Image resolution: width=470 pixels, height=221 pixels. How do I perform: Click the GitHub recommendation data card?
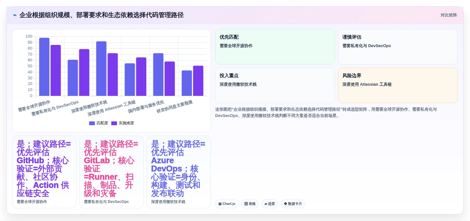click(44, 172)
